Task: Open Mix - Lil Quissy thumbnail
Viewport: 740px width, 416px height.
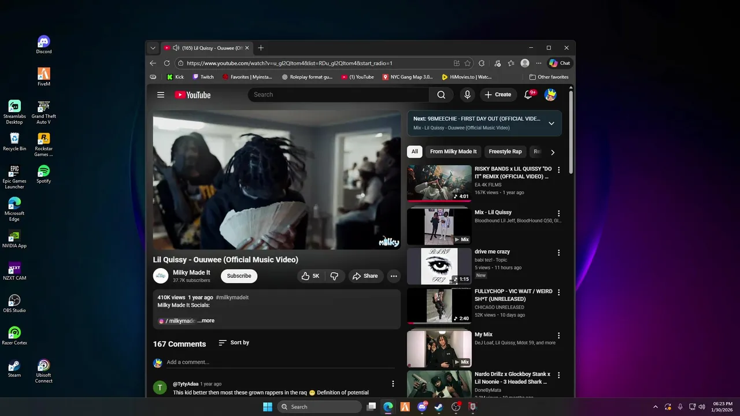Action: 439,226
